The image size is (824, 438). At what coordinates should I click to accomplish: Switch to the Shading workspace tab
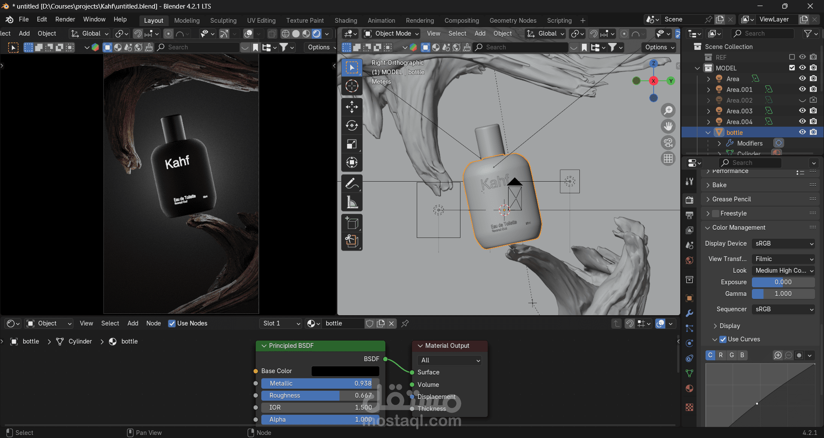(x=345, y=21)
